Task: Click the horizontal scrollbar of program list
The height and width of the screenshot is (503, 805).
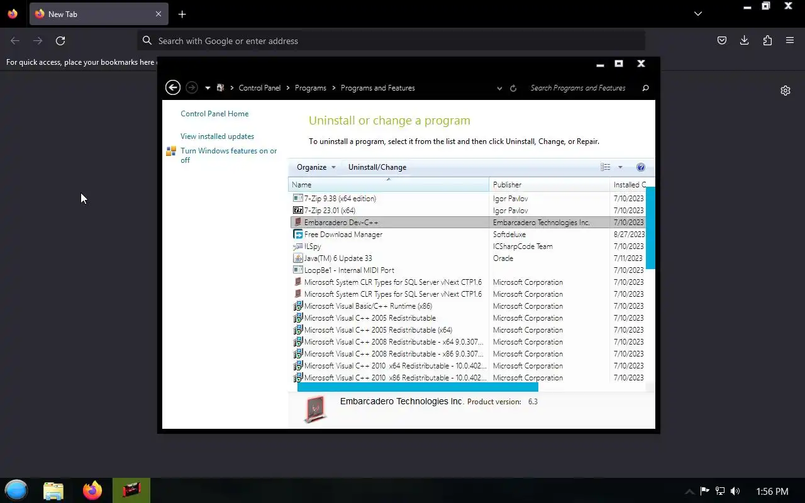Action: 418,387
